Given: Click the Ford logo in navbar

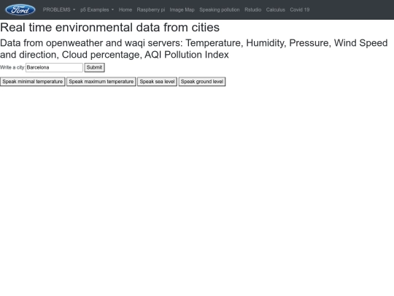Looking at the screenshot, I should pyautogui.click(x=20, y=10).
